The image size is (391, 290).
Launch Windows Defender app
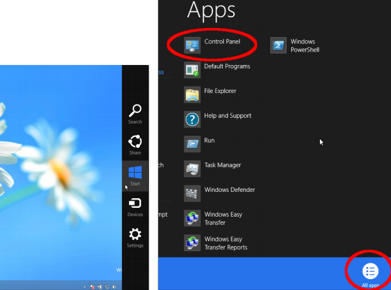(220, 194)
